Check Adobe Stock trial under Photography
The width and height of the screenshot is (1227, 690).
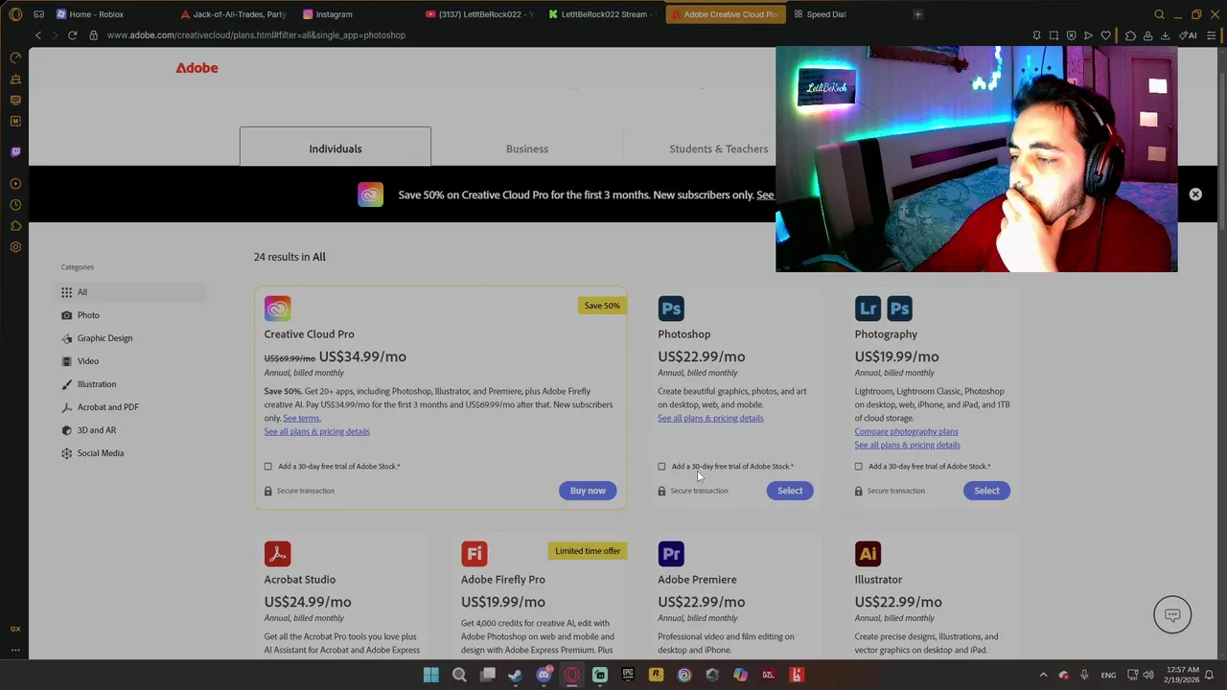[x=859, y=467]
